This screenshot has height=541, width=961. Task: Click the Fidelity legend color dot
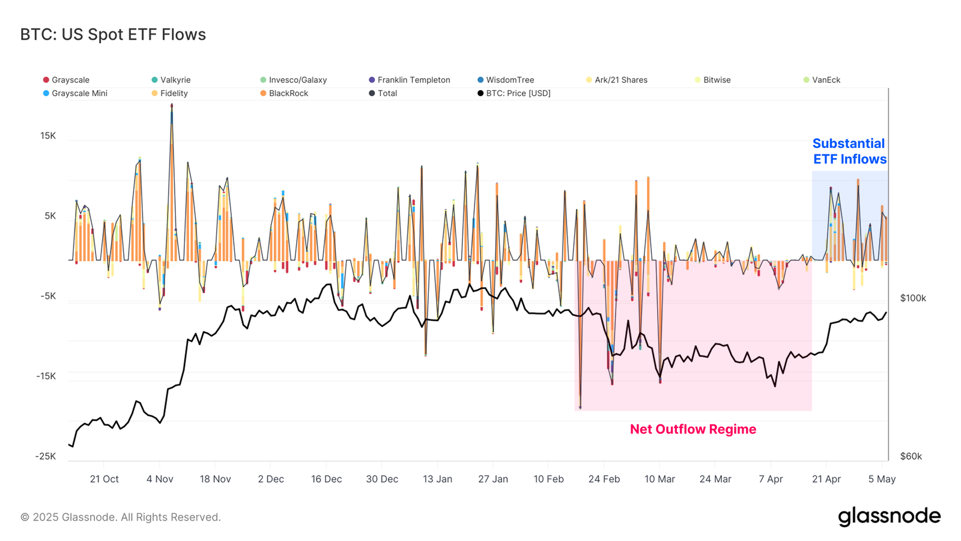point(153,93)
